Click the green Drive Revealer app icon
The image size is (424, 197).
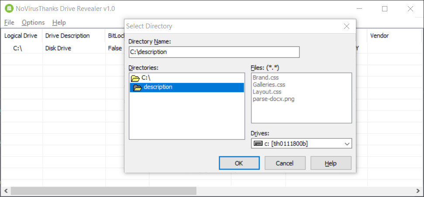(x=9, y=9)
